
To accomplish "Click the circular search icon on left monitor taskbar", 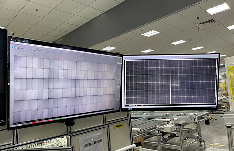I will click(x=15, y=40).
